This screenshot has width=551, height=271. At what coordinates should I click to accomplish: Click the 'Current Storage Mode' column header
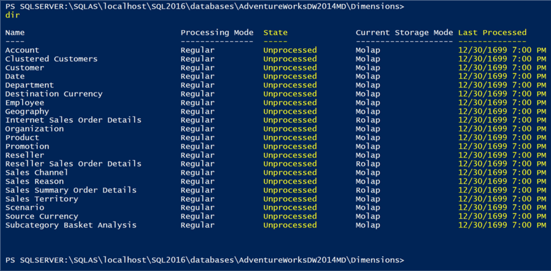tap(404, 32)
